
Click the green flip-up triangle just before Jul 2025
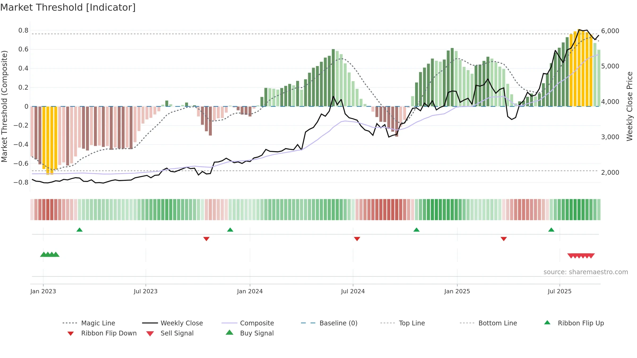[551, 230]
